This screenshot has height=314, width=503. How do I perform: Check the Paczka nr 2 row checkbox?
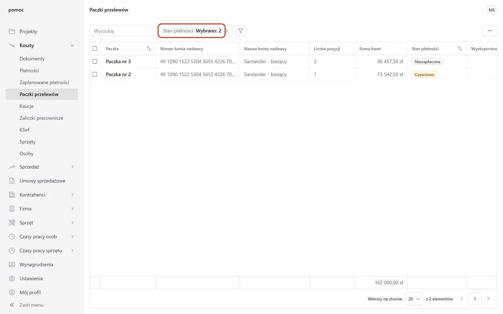coord(95,74)
